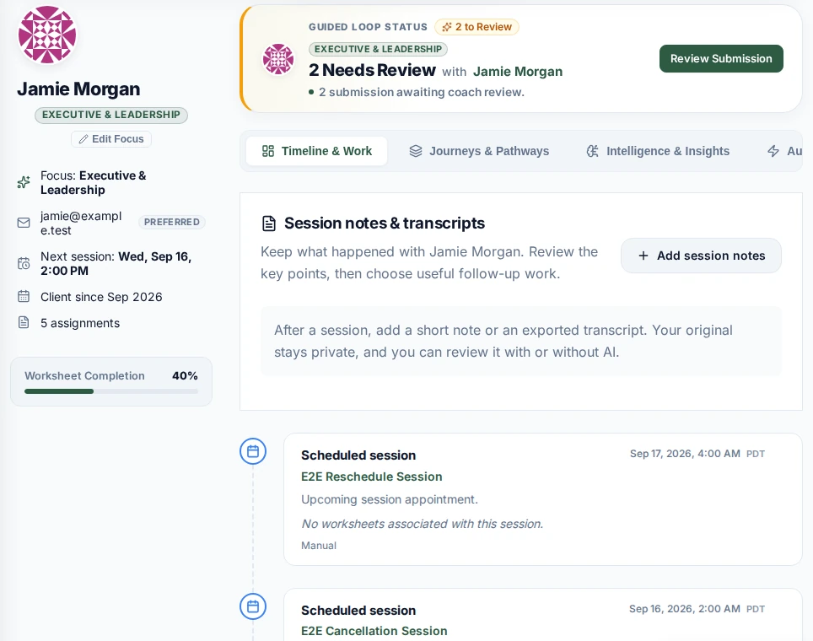
Task: Open the Timeline & Work tab
Action: coord(317,151)
